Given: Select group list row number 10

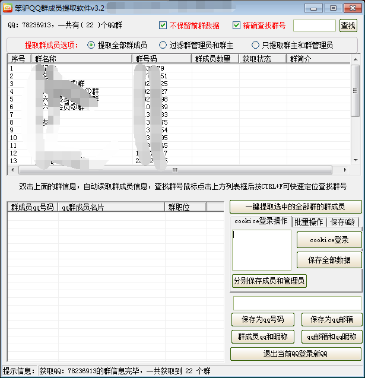Looking at the screenshot, I should (179, 138).
